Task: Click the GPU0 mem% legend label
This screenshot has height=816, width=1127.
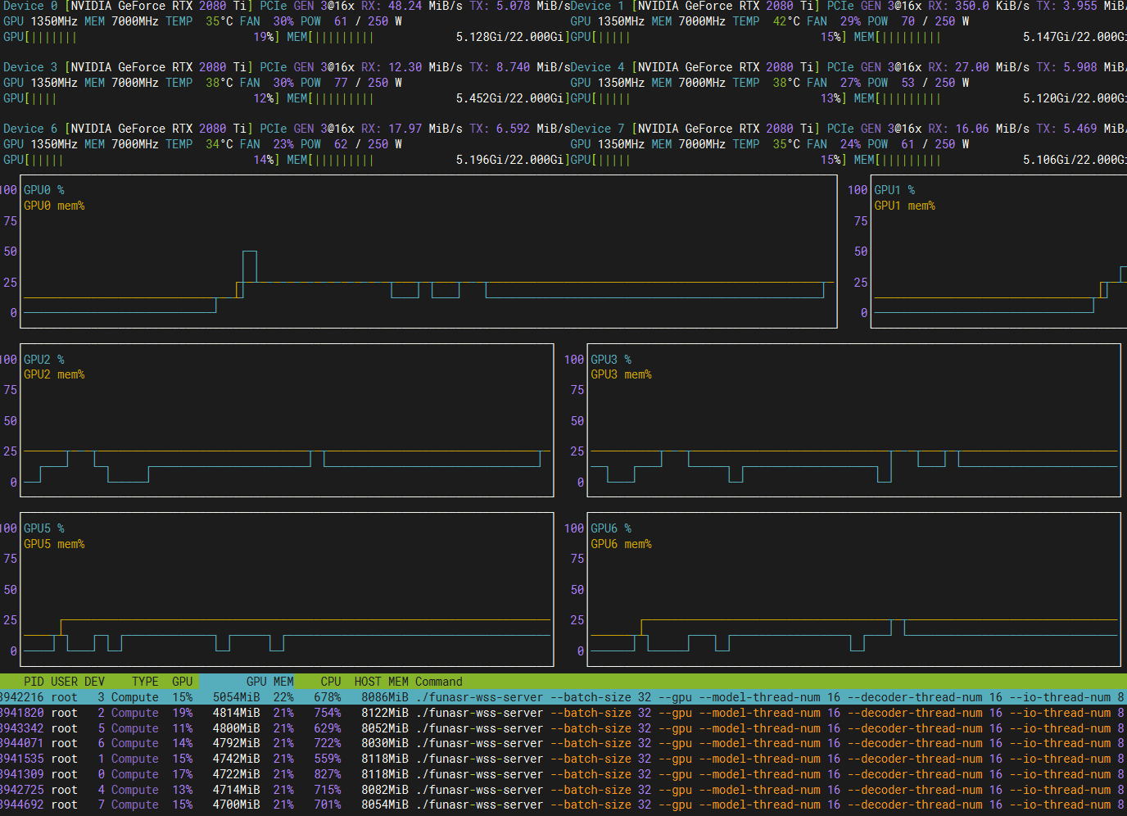Action: pos(54,206)
